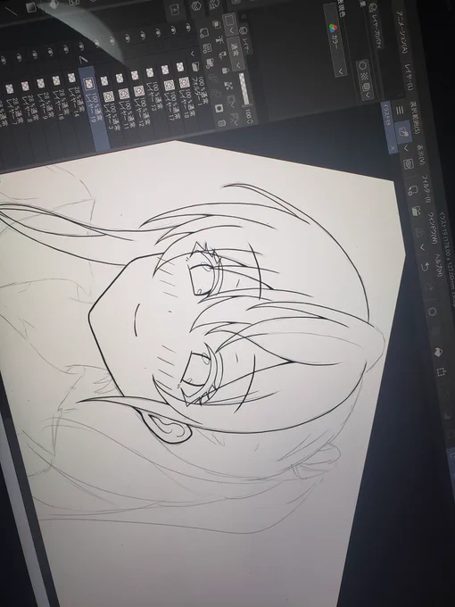455x607 pixels.
Task: Open the アニメーション(A) menu
Action: click(402, 32)
